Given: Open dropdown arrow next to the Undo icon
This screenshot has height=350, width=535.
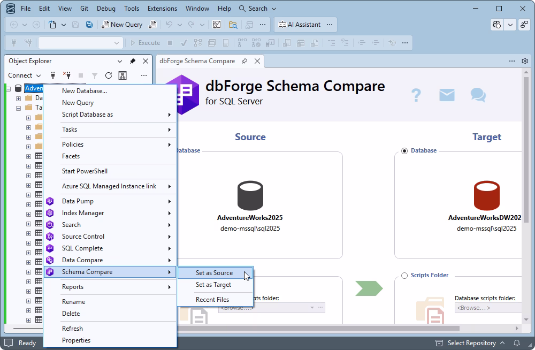Looking at the screenshot, I should coord(180,25).
